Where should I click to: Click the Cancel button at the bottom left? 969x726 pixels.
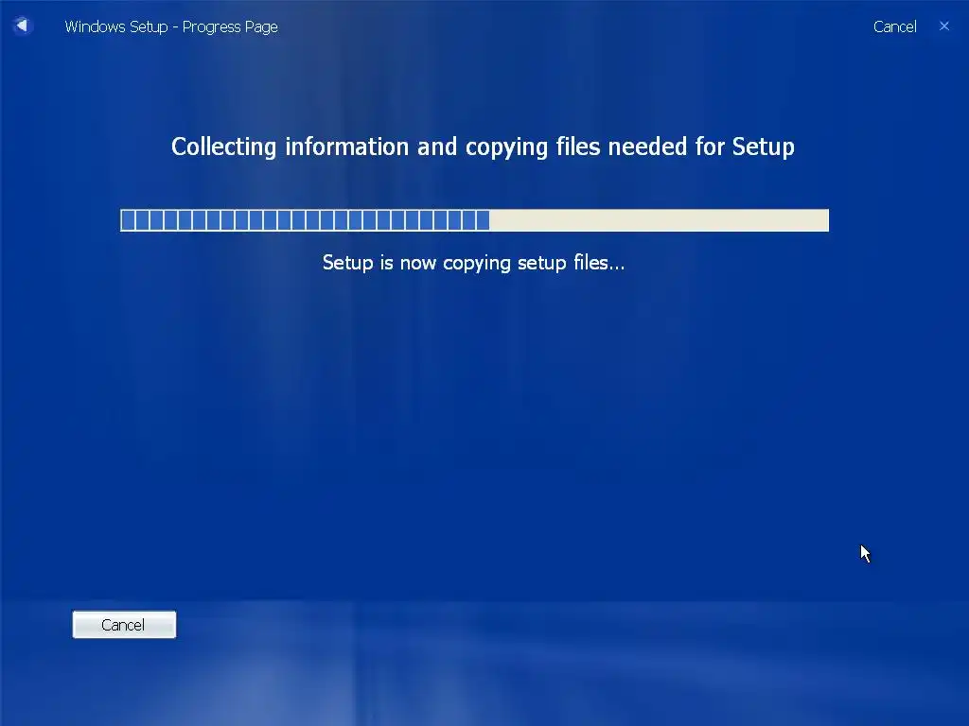(x=124, y=624)
